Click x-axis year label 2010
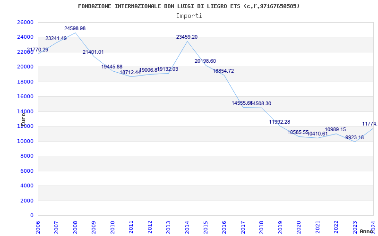Screen dimensions: 378x236 [x=112, y=228]
